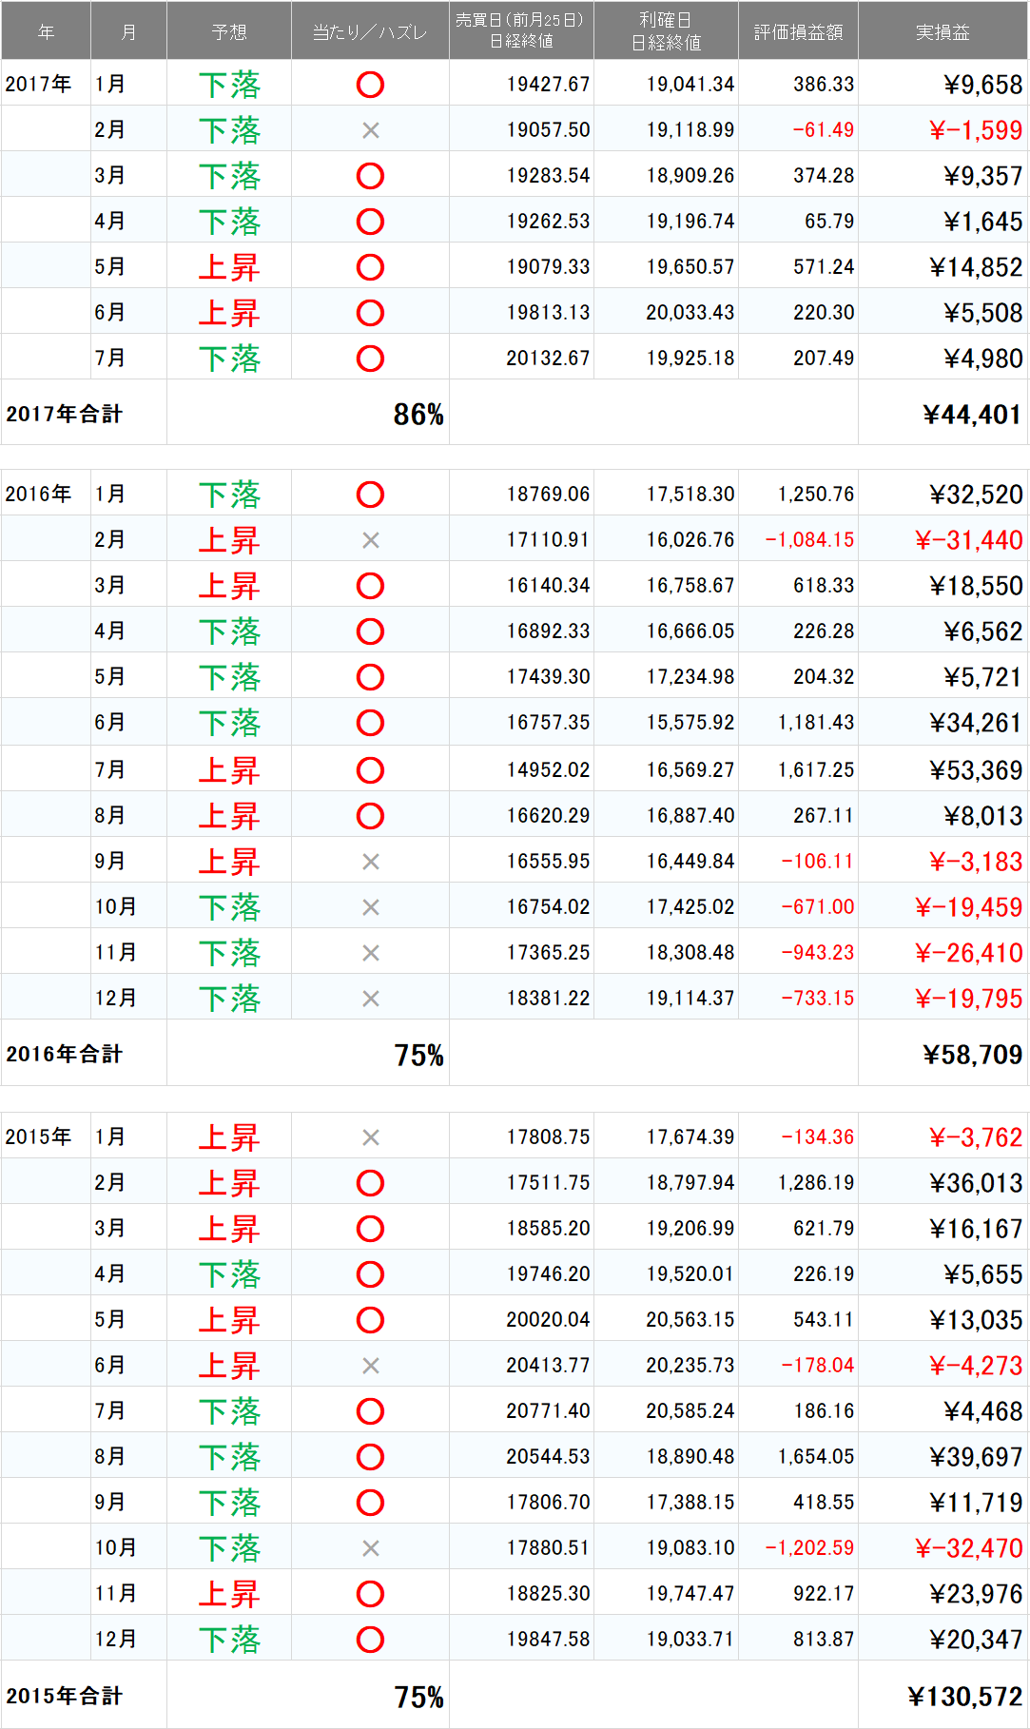Click the red circle in the ¥53,369 row
The image size is (1030, 1729).
370,770
